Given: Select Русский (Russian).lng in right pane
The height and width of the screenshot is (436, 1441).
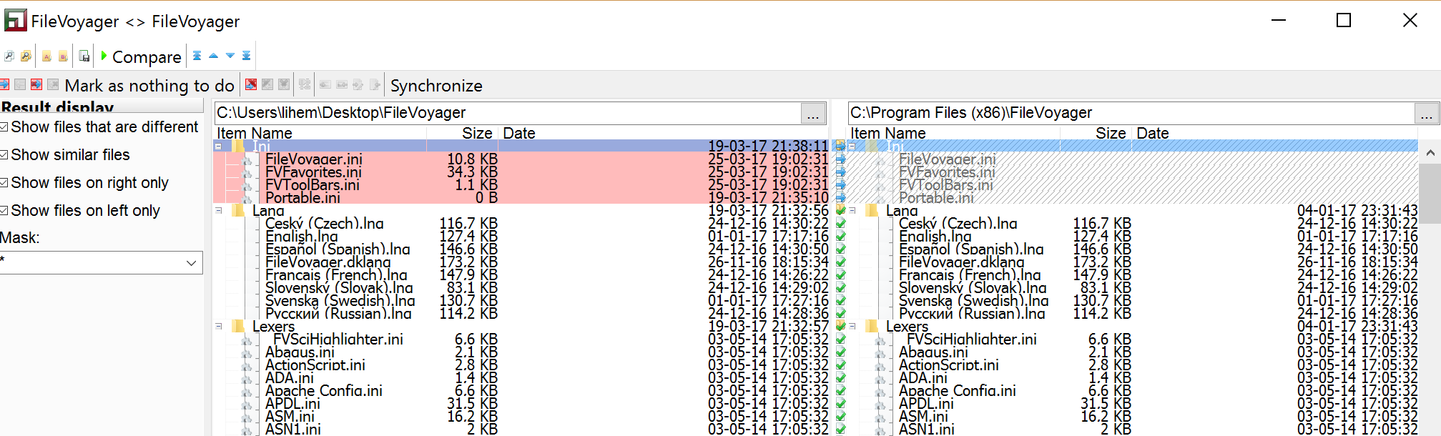Looking at the screenshot, I should [x=971, y=313].
